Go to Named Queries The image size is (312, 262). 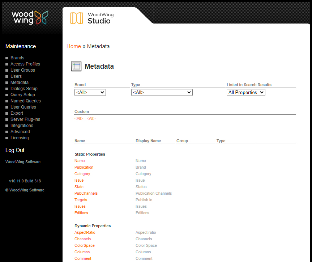click(x=26, y=101)
